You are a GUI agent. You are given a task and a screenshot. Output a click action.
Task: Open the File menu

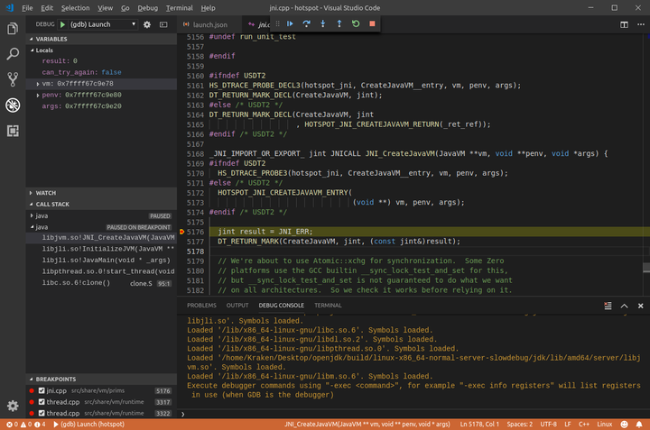27,8
